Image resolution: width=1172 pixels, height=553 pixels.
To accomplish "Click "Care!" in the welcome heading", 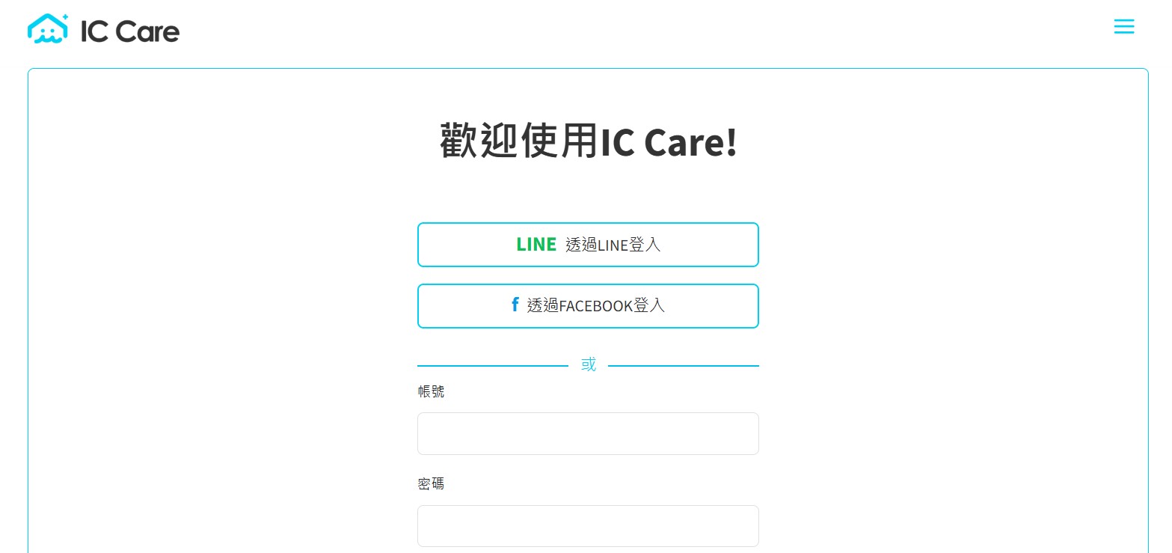I will click(690, 142).
